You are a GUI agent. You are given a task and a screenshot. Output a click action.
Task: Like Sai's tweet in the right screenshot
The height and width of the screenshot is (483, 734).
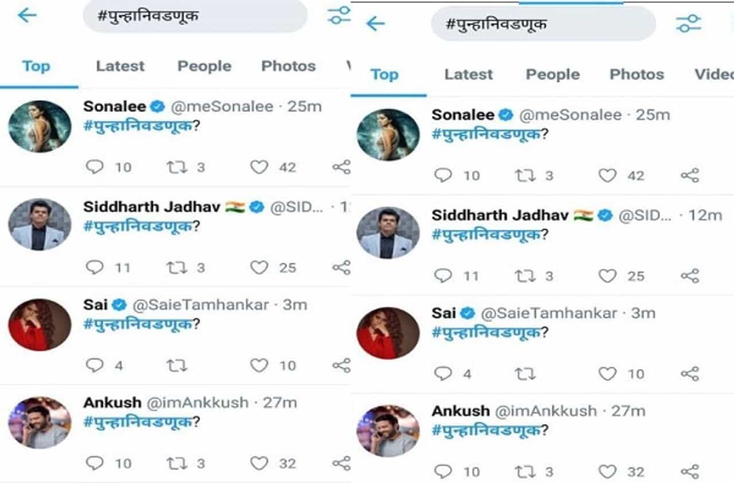pyautogui.click(x=607, y=374)
